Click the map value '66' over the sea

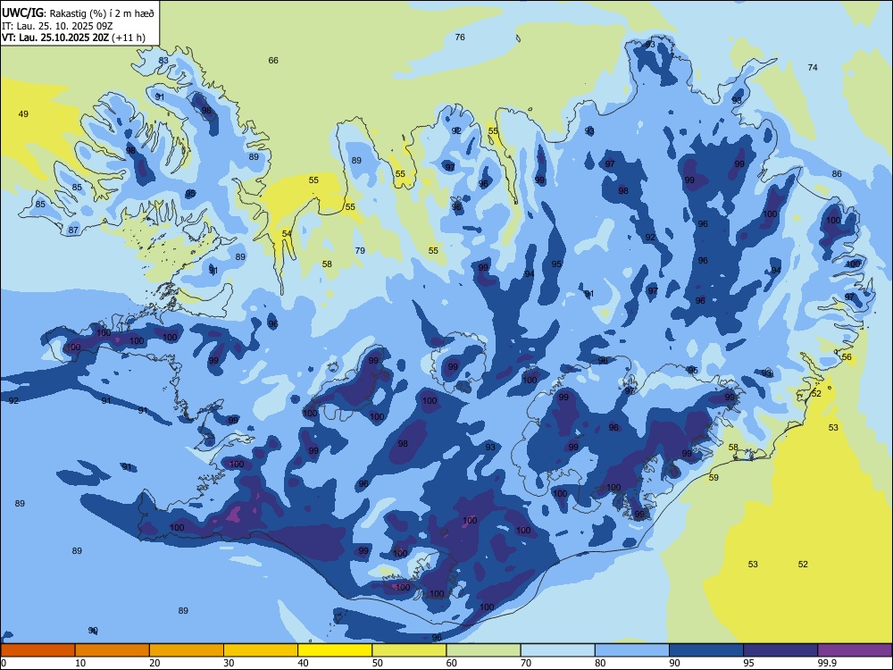tap(273, 61)
